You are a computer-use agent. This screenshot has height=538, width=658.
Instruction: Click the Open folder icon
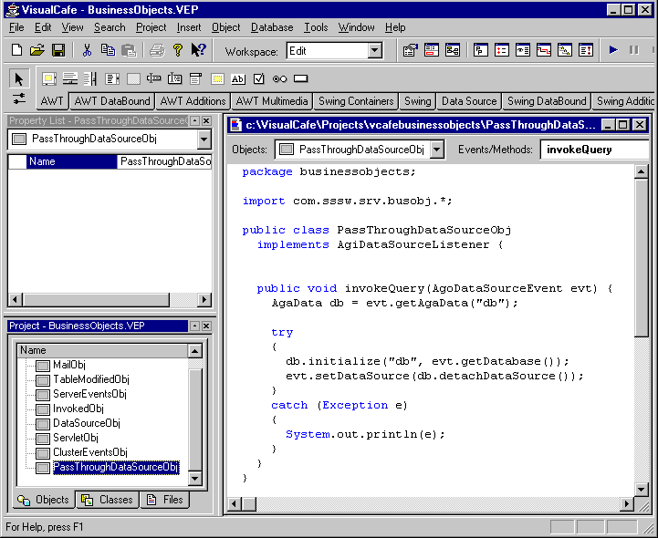coord(37,50)
